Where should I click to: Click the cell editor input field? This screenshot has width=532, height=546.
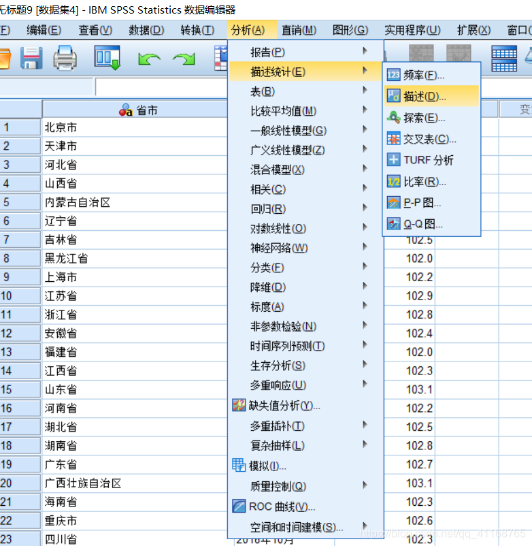(161, 87)
